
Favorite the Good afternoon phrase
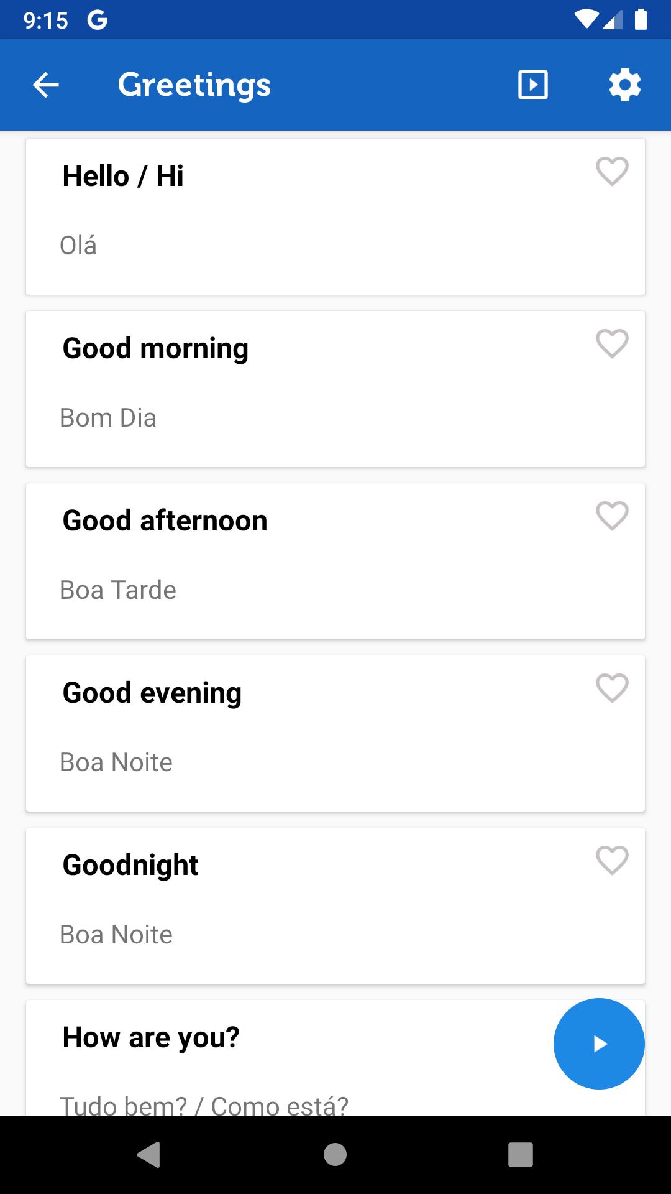(x=612, y=516)
